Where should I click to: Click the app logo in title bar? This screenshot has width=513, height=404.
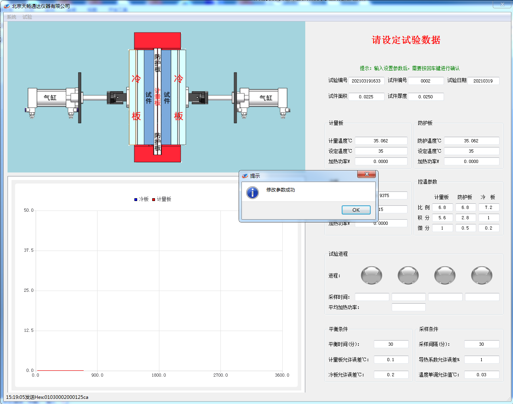(7, 6)
